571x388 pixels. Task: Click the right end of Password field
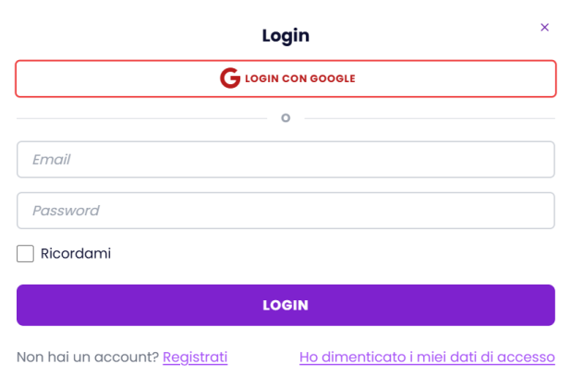tap(536, 210)
